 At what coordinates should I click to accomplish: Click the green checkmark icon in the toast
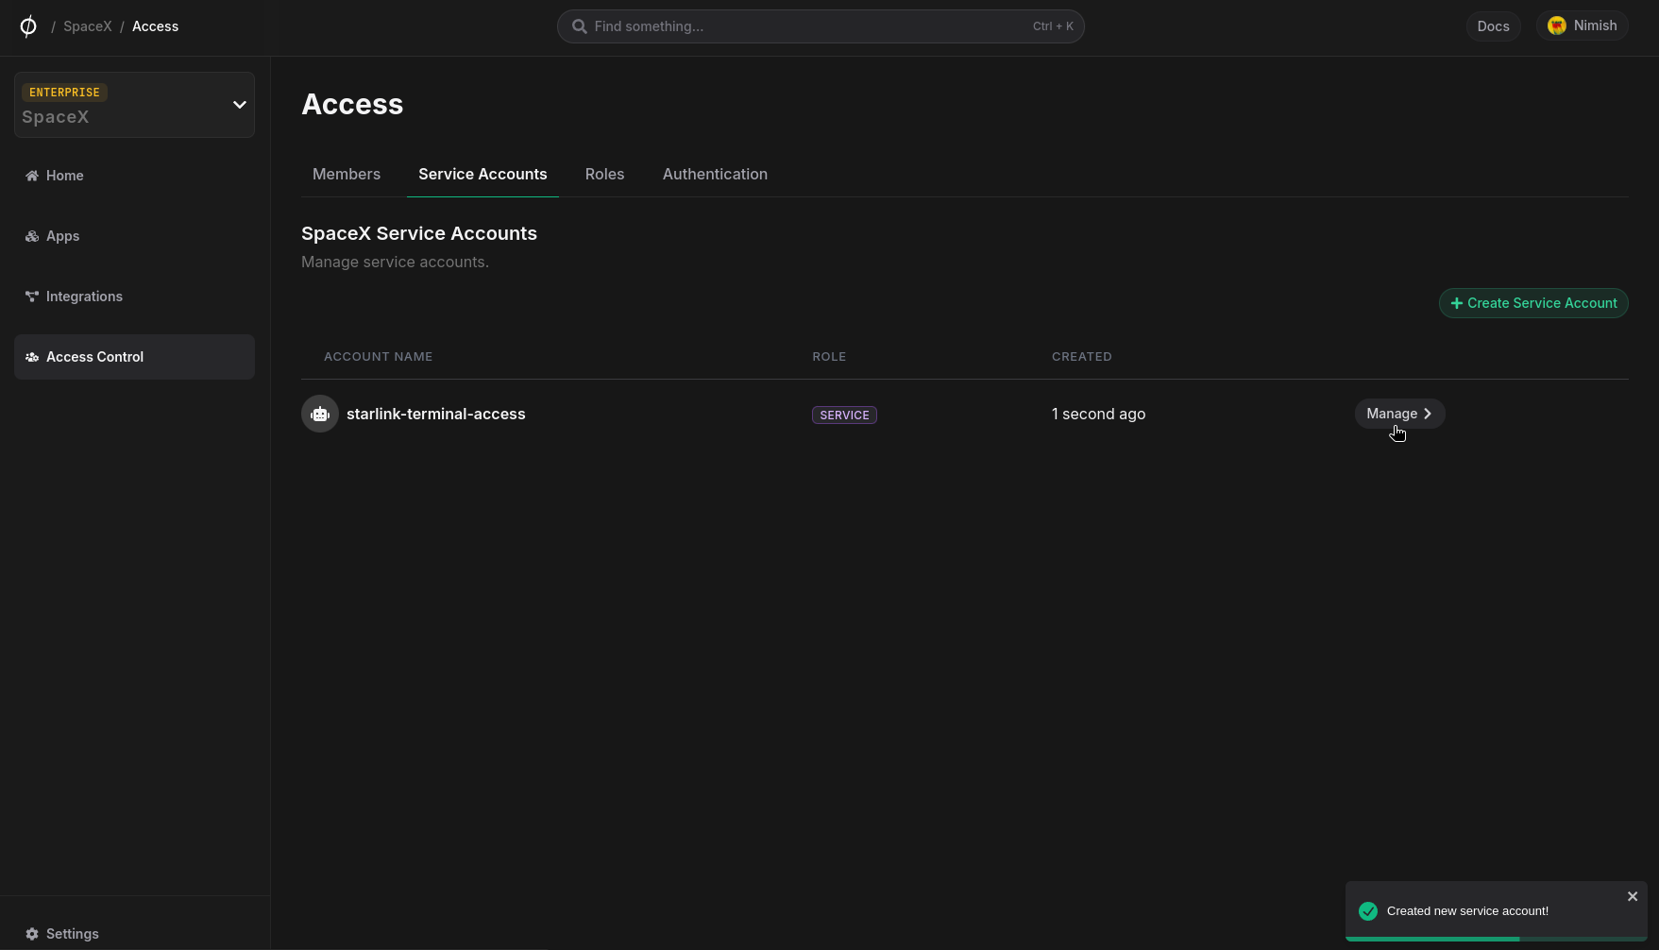click(x=1368, y=911)
